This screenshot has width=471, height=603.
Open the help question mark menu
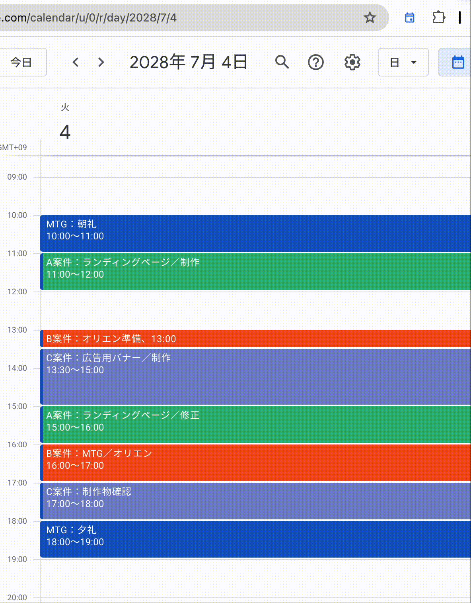pyautogui.click(x=316, y=62)
